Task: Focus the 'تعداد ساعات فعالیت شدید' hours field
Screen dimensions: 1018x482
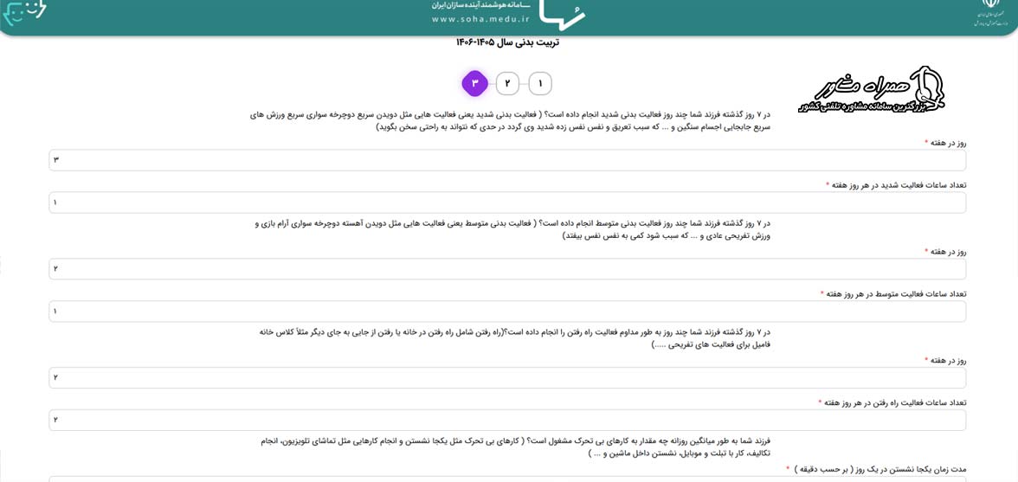Action: click(x=507, y=202)
